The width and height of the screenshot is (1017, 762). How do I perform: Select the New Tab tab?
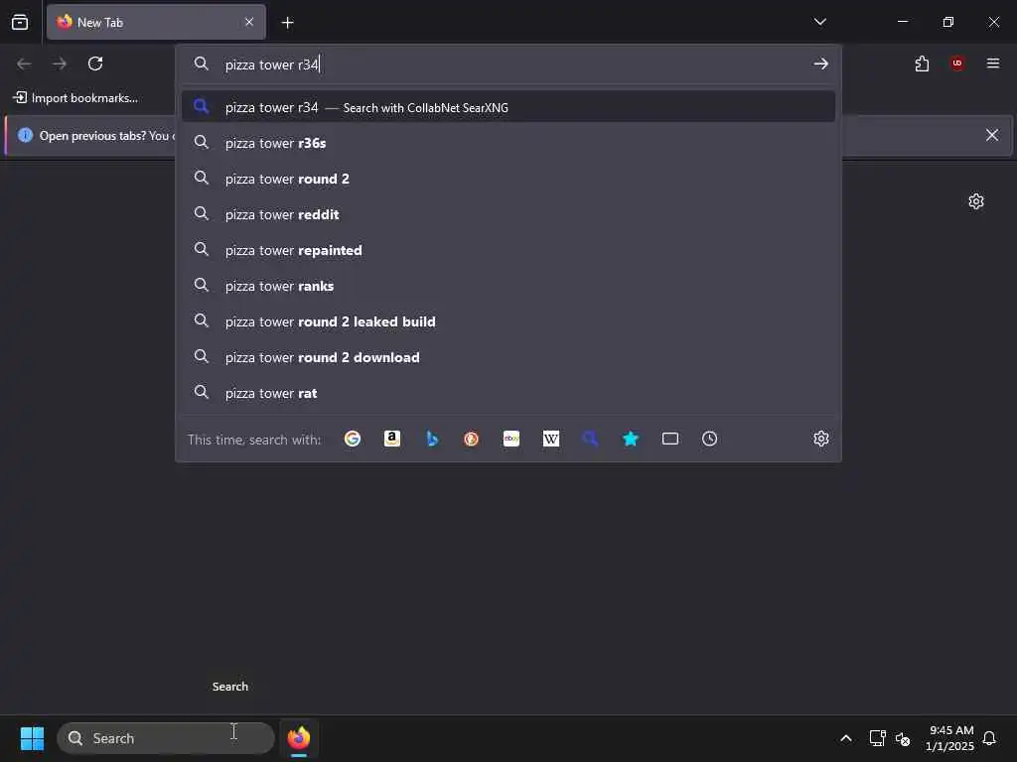click(156, 22)
